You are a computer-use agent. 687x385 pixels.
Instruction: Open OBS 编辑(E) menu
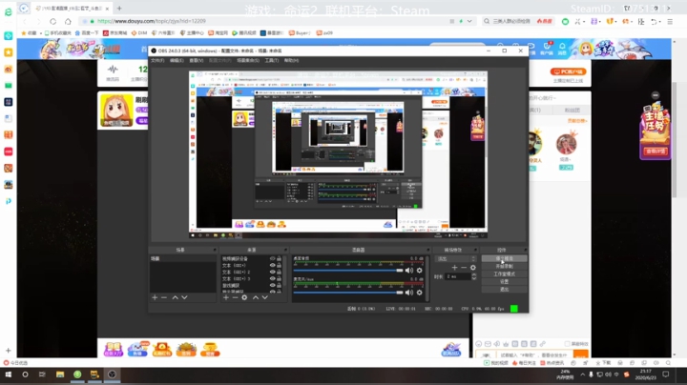177,60
